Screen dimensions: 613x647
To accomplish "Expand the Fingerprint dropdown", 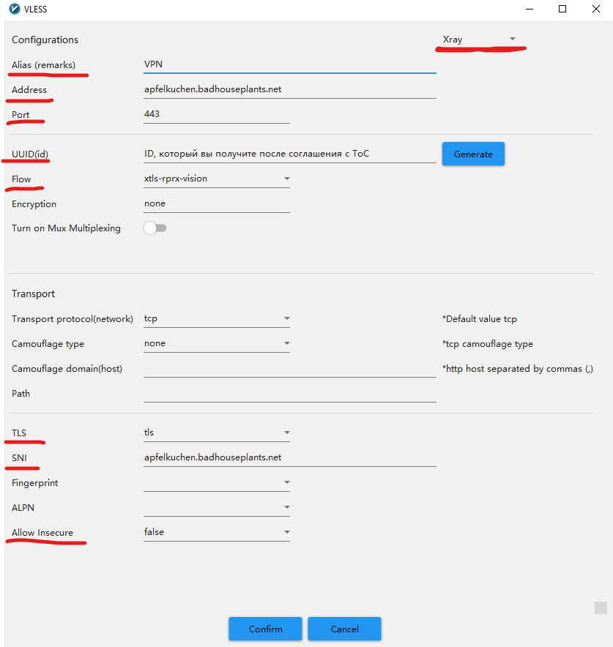I will 217,483.
